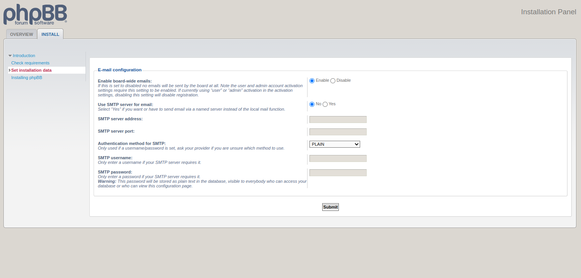Click the E-mail configuration section heading
This screenshot has width=581, height=278.
pyautogui.click(x=120, y=70)
